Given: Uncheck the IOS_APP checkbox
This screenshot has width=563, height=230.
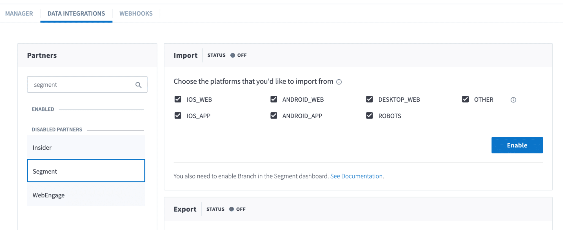Looking at the screenshot, I should pyautogui.click(x=178, y=116).
